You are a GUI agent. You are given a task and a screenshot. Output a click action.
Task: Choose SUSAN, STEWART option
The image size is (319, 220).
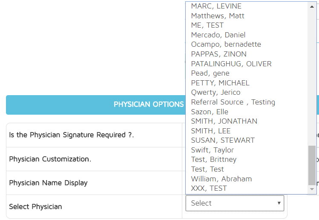click(223, 140)
